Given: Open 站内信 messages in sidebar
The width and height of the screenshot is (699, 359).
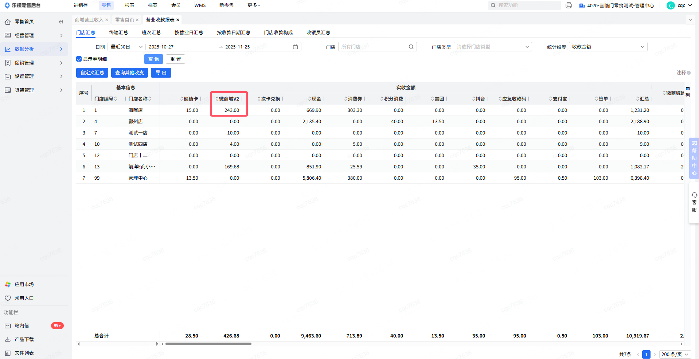Looking at the screenshot, I should [22, 325].
